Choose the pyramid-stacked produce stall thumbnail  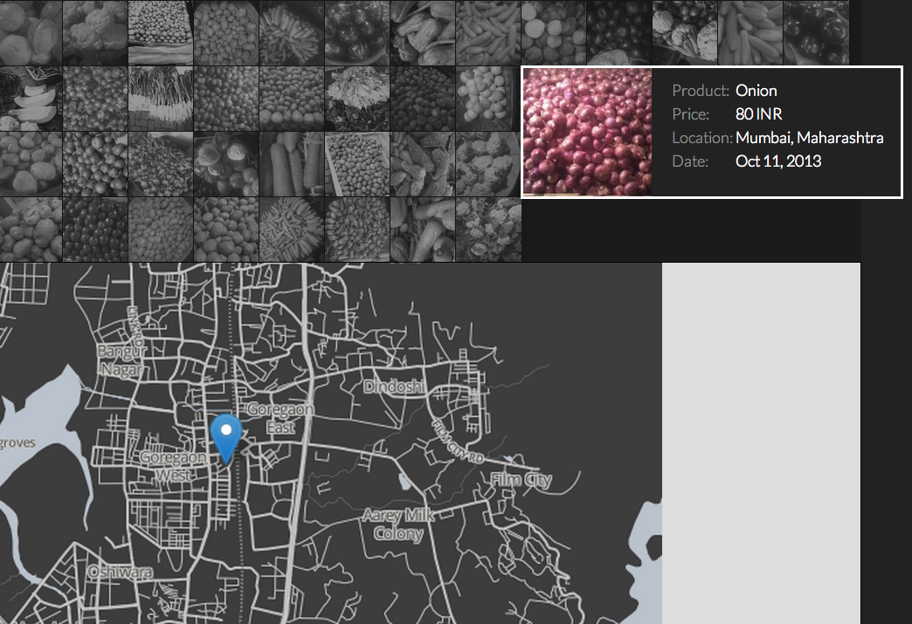161,32
